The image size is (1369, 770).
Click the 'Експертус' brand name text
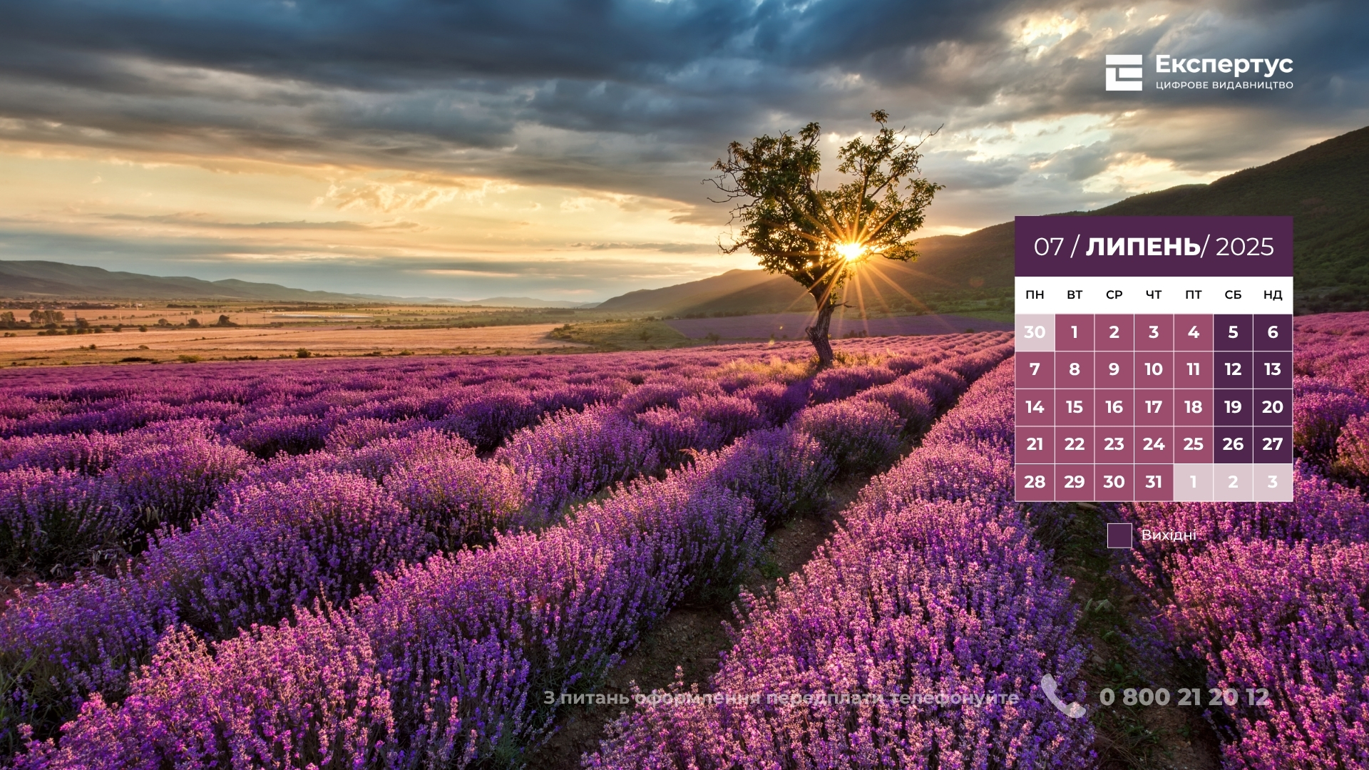pos(1224,65)
